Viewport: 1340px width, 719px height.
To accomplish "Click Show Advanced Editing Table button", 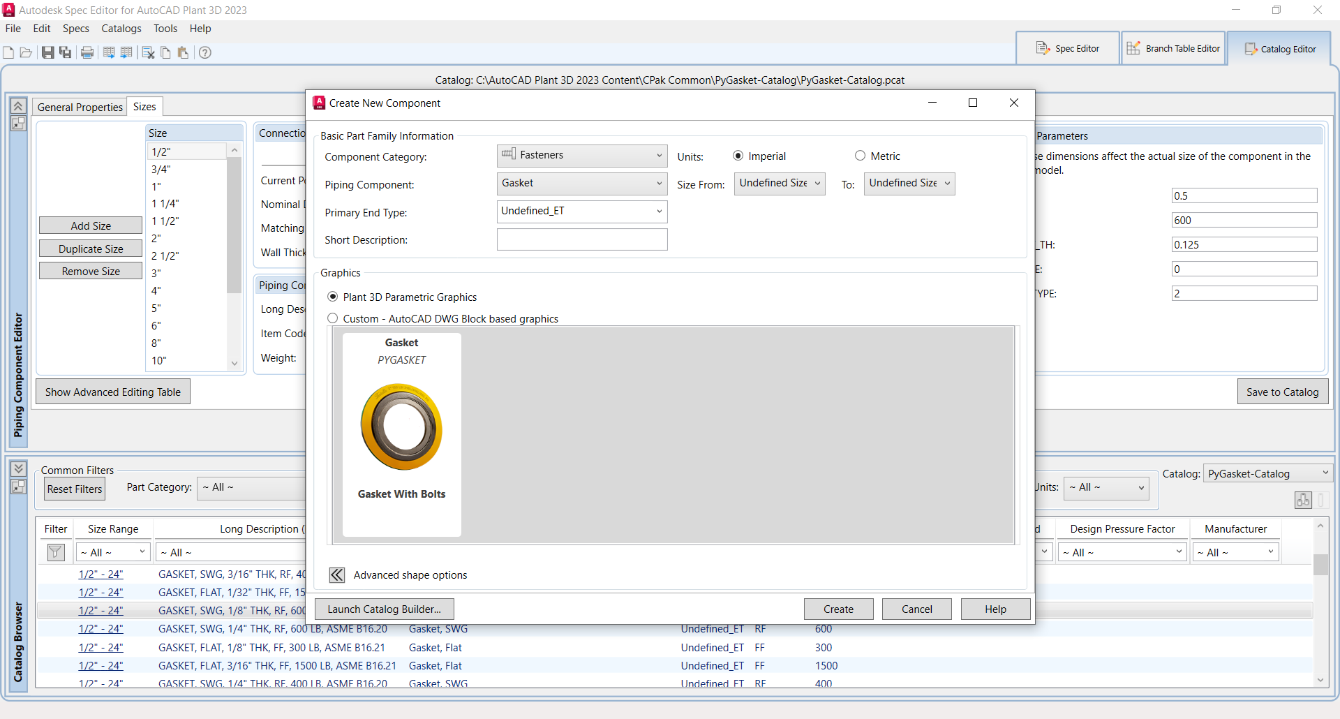I will tap(113, 392).
